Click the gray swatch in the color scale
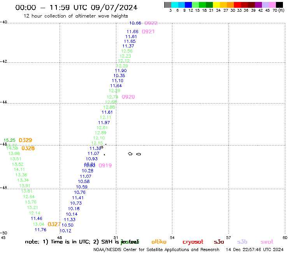This screenshot has width=288, height=253. tap(168, 5)
